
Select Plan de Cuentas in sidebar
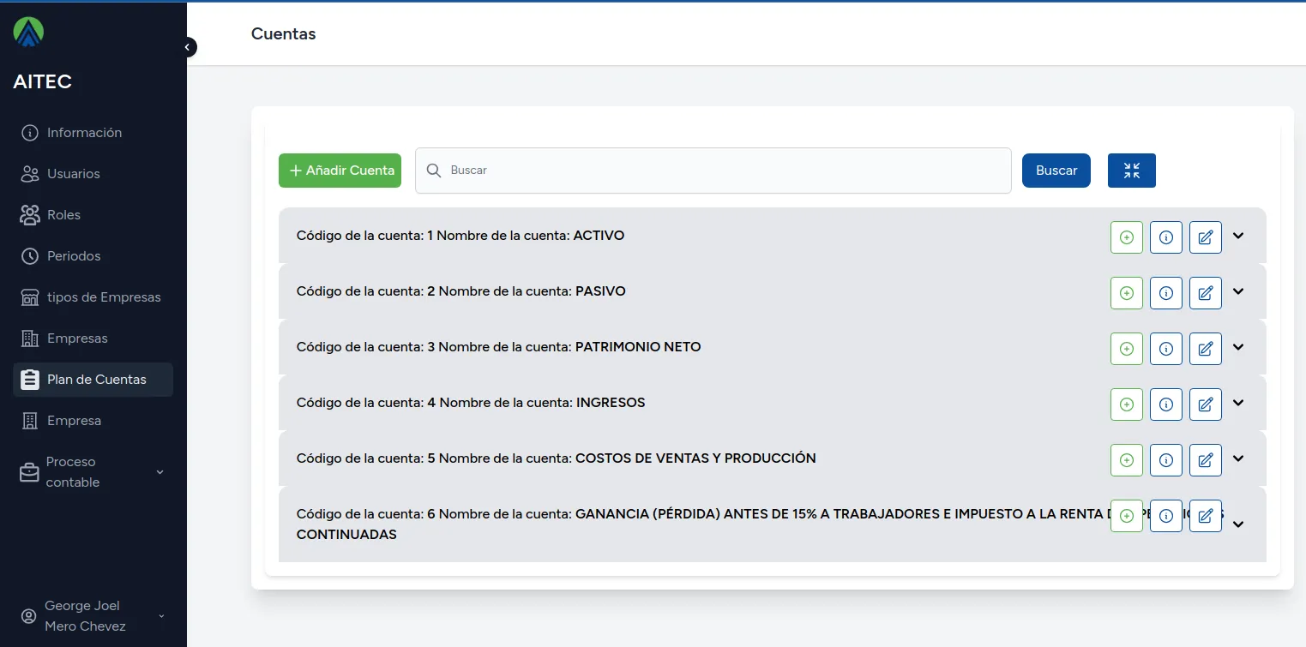pyautogui.click(x=93, y=380)
